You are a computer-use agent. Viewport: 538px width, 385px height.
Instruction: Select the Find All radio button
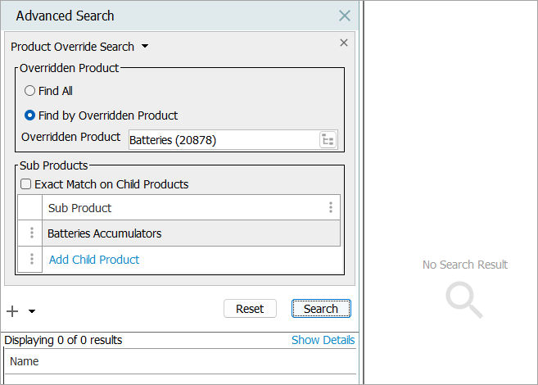[30, 91]
